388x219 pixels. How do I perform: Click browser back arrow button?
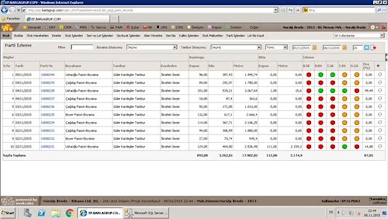tap(5, 10)
